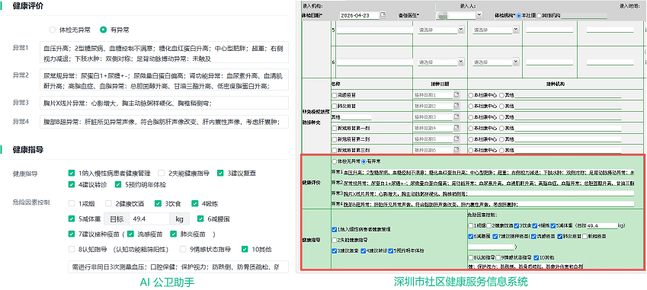
Task: Check 1戒烟 in AI 公卫助手
Action: tap(72, 203)
